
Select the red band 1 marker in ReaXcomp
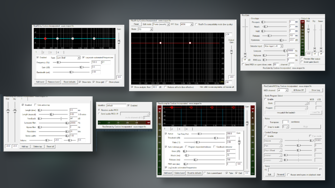(172, 107)
